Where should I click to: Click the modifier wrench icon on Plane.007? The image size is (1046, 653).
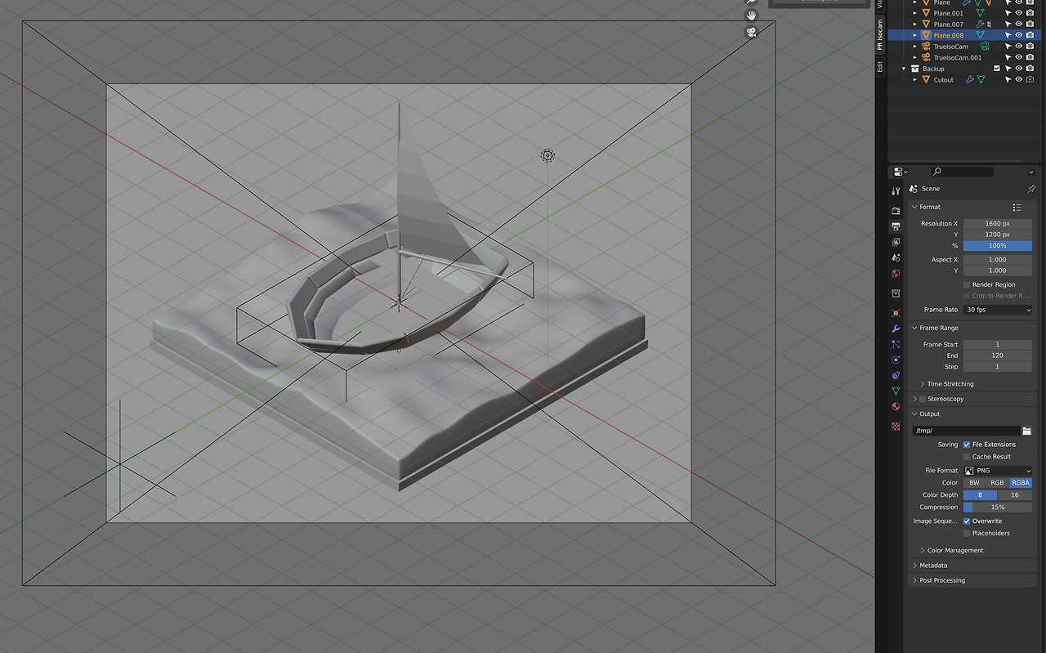click(980, 25)
